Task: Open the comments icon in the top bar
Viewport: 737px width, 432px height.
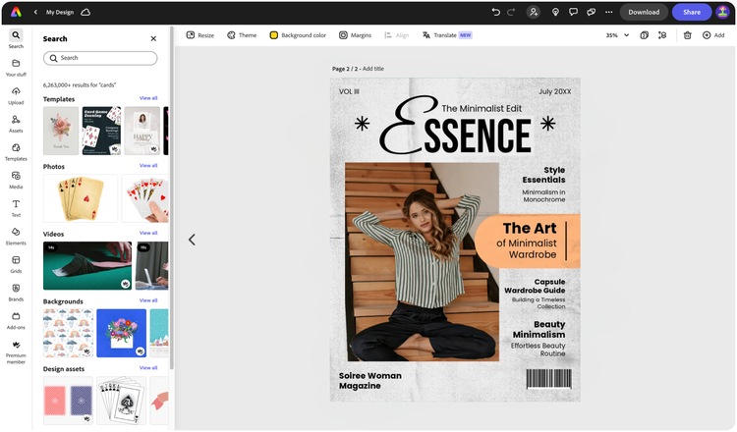Action: click(573, 12)
